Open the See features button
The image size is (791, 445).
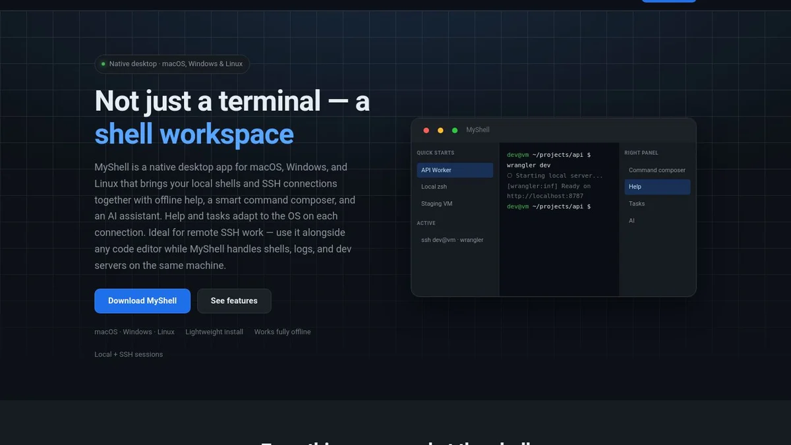click(234, 301)
